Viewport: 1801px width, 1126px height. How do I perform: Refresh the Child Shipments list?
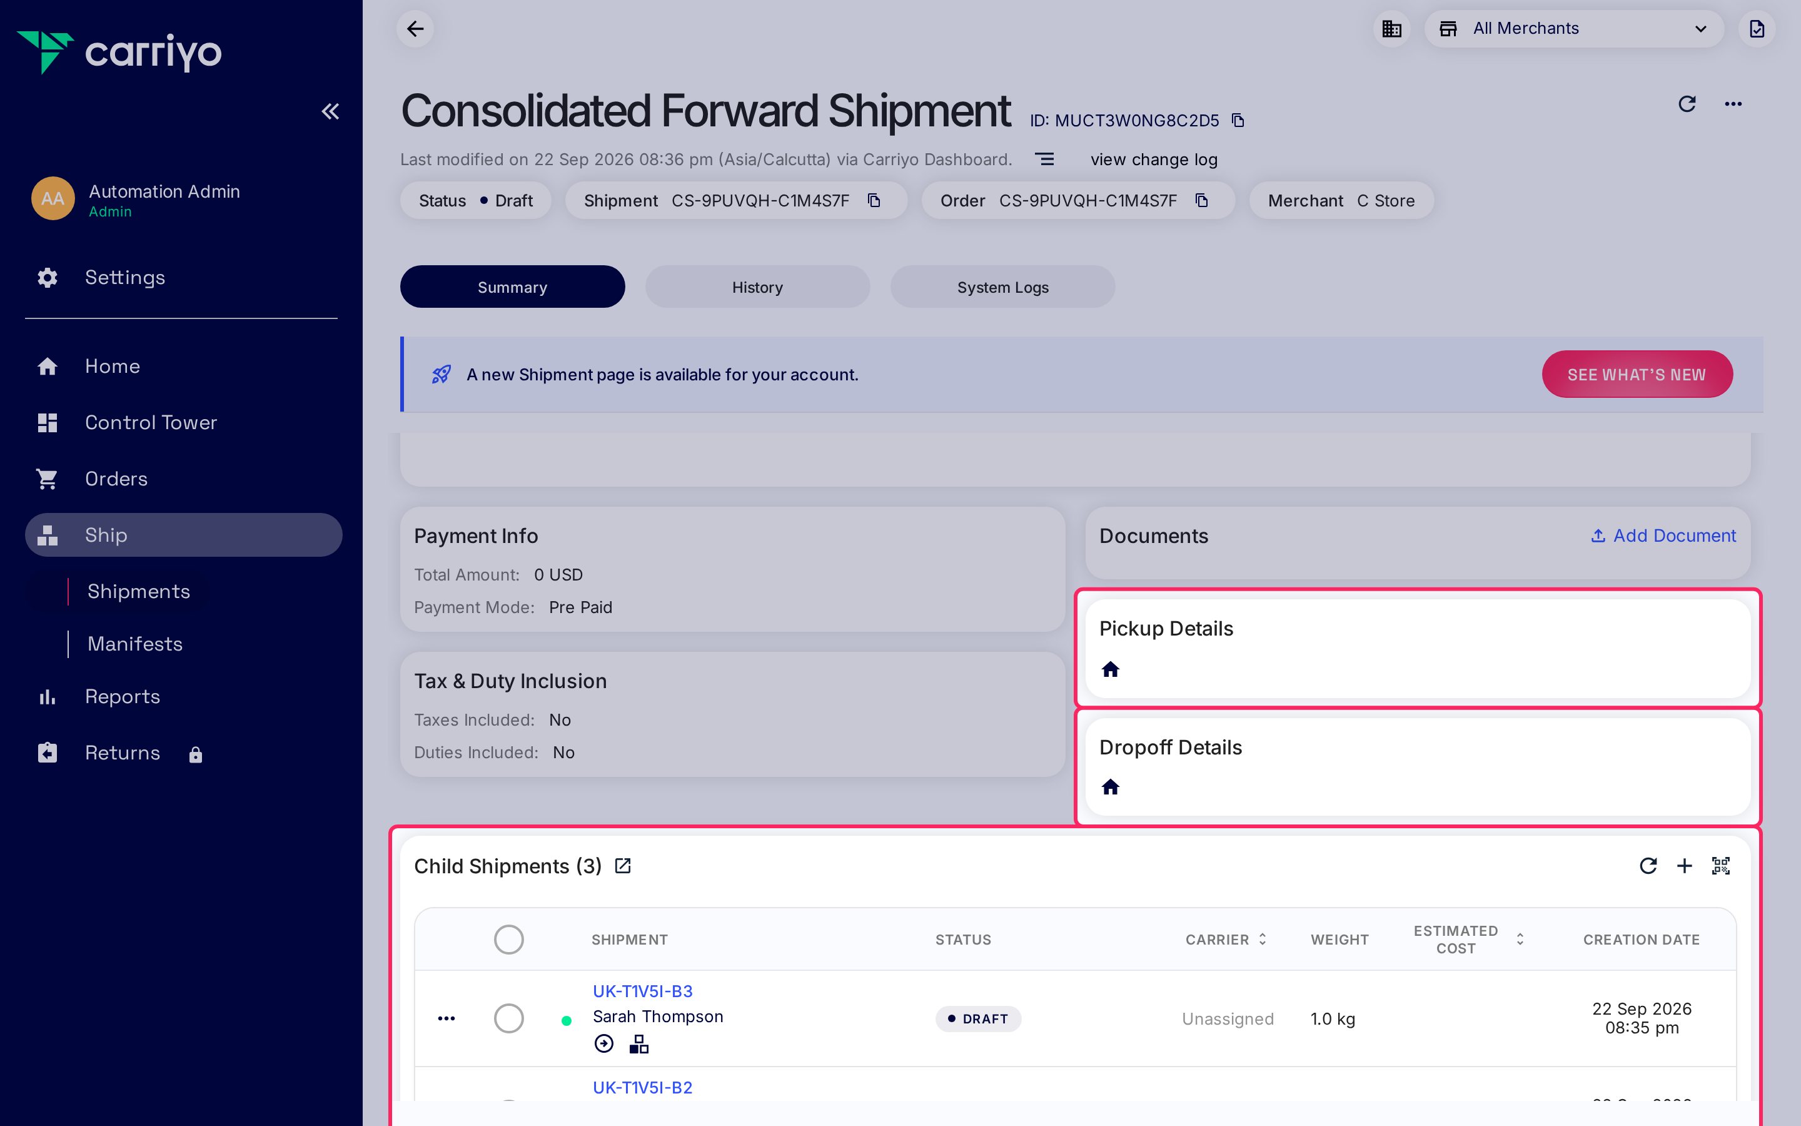[1648, 865]
